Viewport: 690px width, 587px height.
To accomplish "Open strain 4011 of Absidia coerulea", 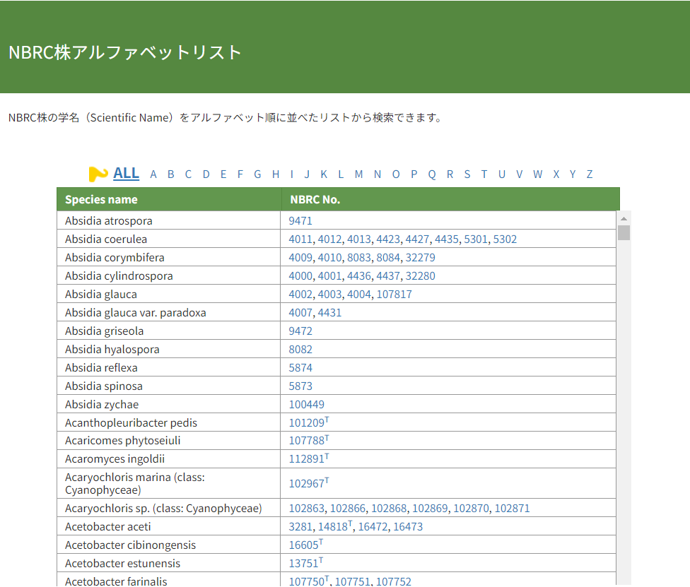I will (x=300, y=239).
